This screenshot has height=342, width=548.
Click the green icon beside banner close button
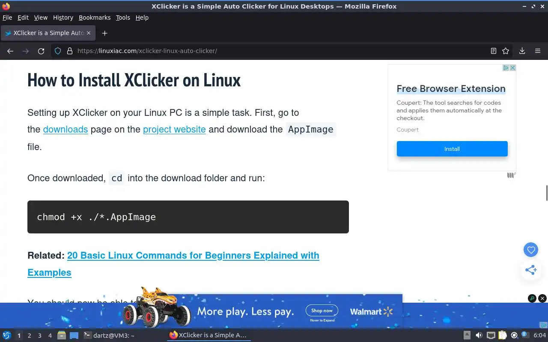point(532,298)
